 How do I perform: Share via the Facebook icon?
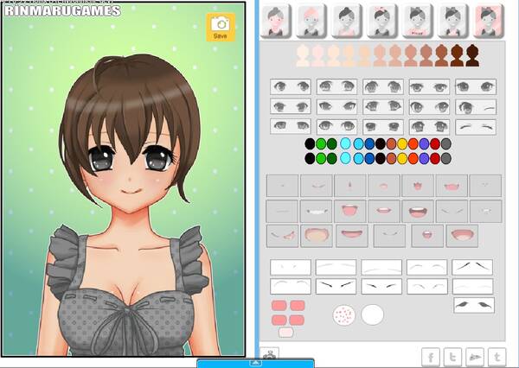tap(430, 356)
